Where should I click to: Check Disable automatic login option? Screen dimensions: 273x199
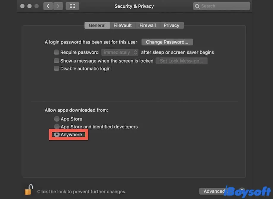(x=56, y=69)
